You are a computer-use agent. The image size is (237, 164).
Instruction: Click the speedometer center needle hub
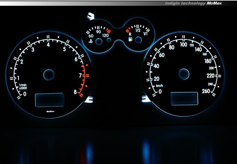[184, 73]
